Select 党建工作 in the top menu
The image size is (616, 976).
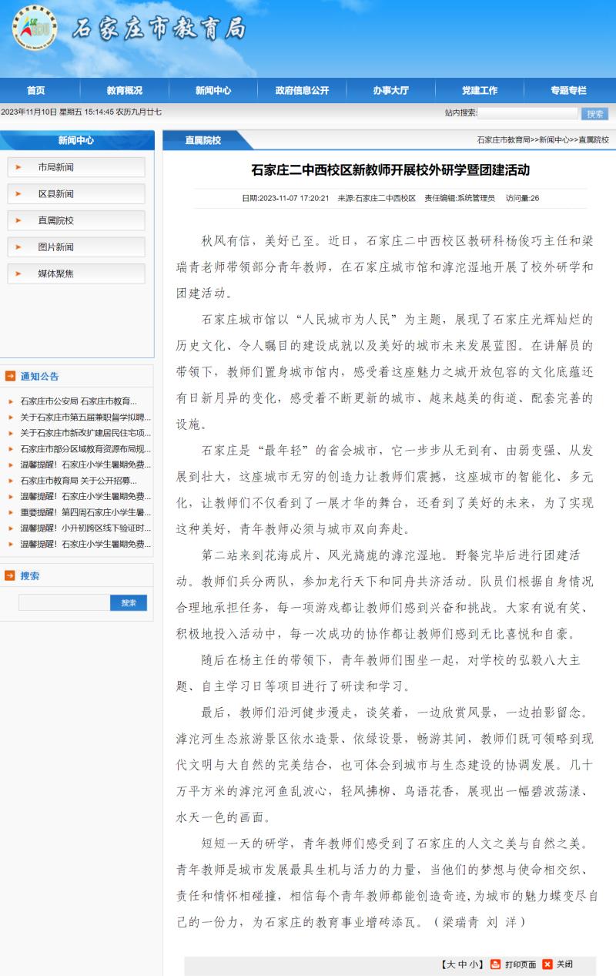click(x=479, y=90)
